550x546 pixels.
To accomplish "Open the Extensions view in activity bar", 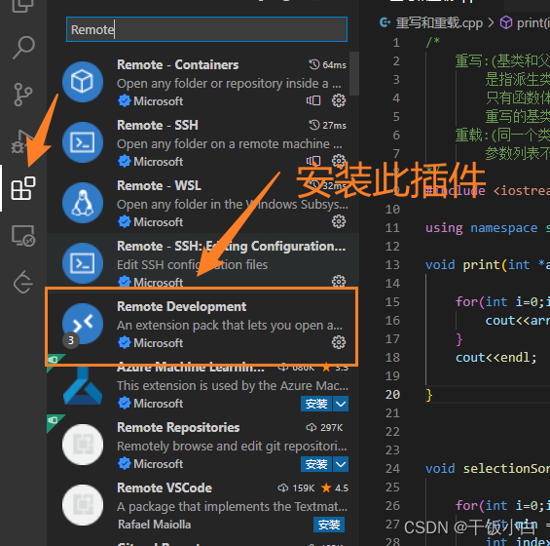I will [x=23, y=188].
